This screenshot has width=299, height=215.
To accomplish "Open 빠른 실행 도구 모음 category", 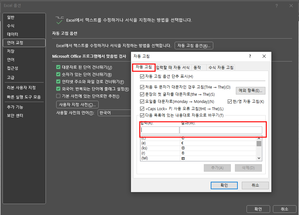I will [x=24, y=97].
